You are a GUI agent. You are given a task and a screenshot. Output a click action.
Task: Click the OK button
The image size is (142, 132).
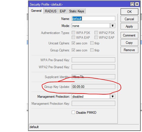click(x=129, y=12)
